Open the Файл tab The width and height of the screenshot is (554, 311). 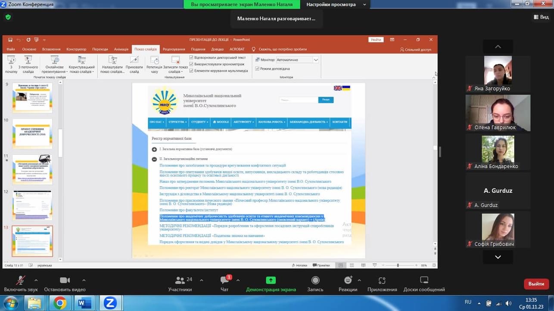11,49
